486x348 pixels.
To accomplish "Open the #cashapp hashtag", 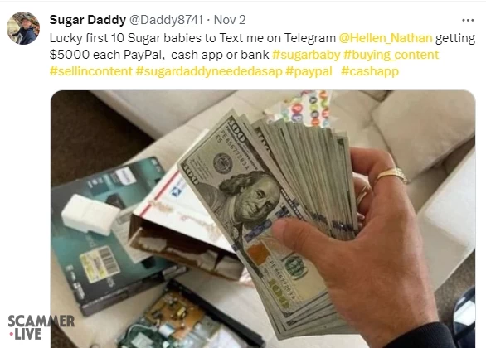I will click(x=370, y=71).
